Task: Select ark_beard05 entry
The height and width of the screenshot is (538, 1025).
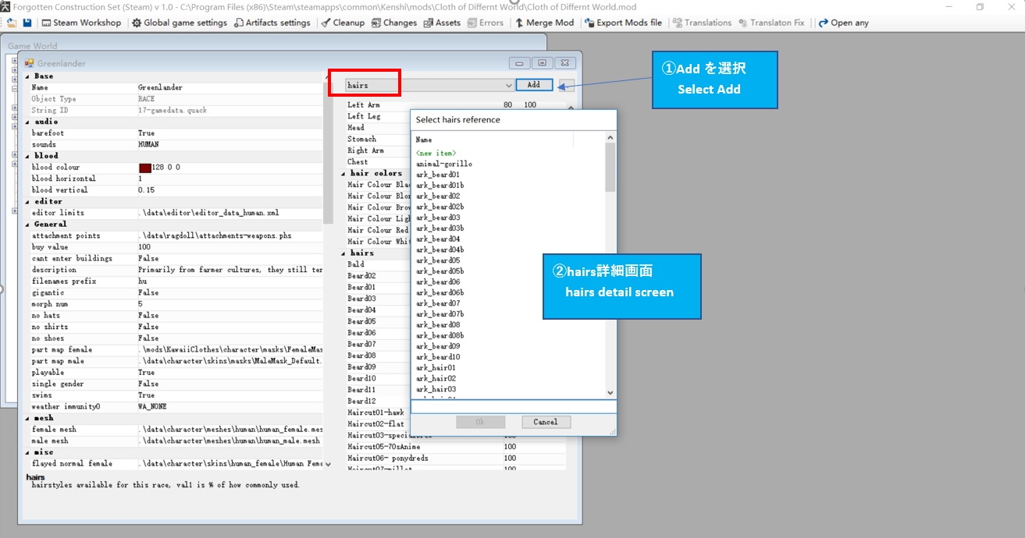Action: click(437, 260)
